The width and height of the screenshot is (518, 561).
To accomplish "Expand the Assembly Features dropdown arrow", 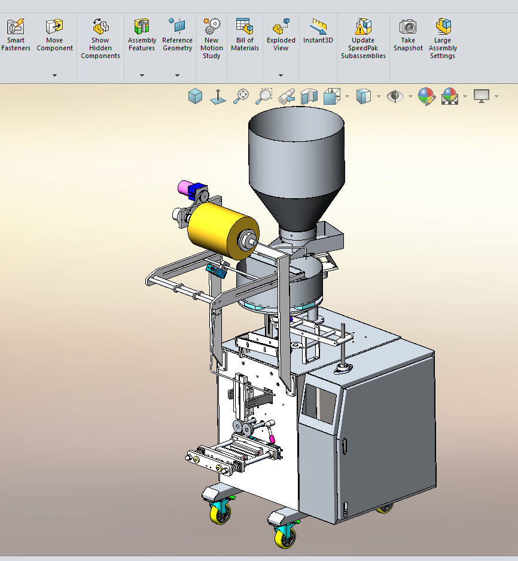I will [142, 75].
